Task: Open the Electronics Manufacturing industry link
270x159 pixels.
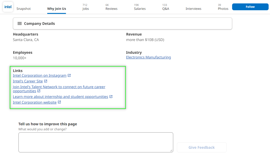Action: coord(148,57)
